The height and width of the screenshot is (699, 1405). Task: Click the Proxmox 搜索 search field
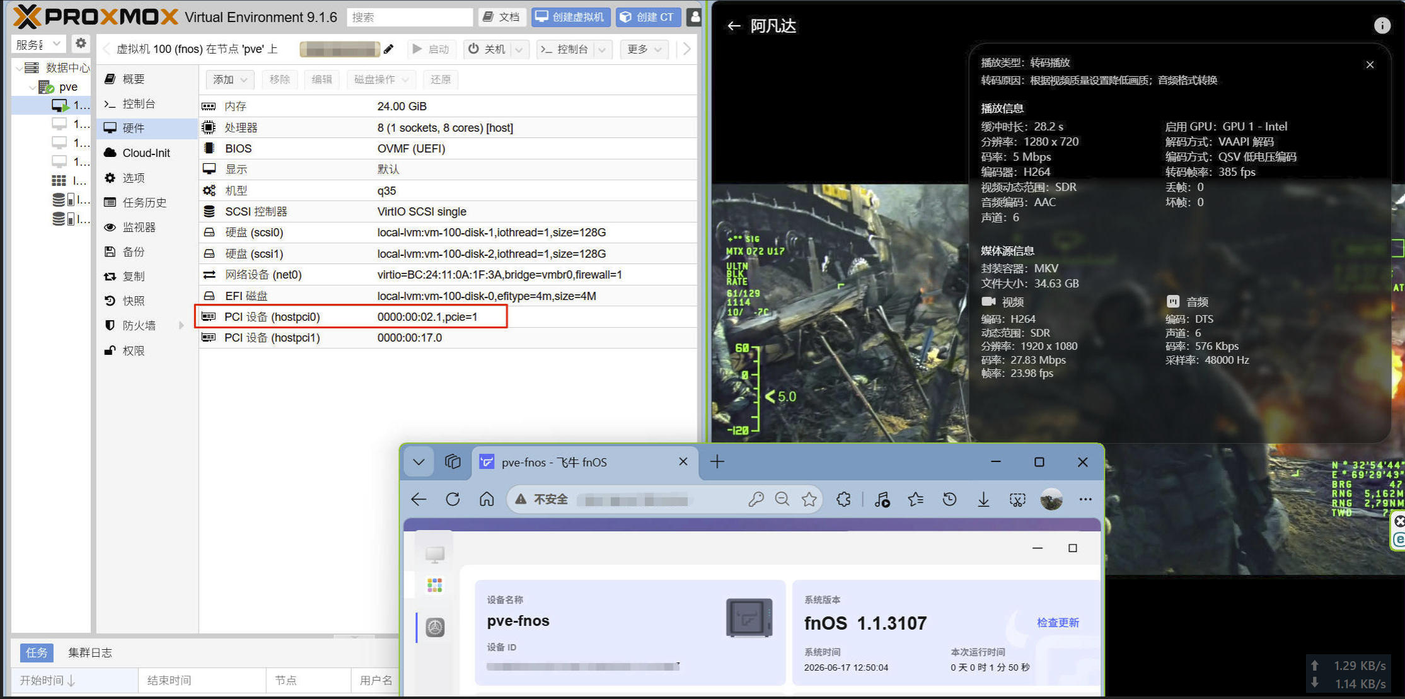pos(410,17)
